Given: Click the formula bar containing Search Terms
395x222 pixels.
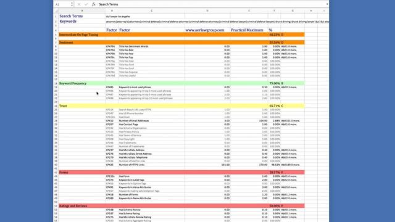Looking at the screenshot, I should click(x=212, y=4).
